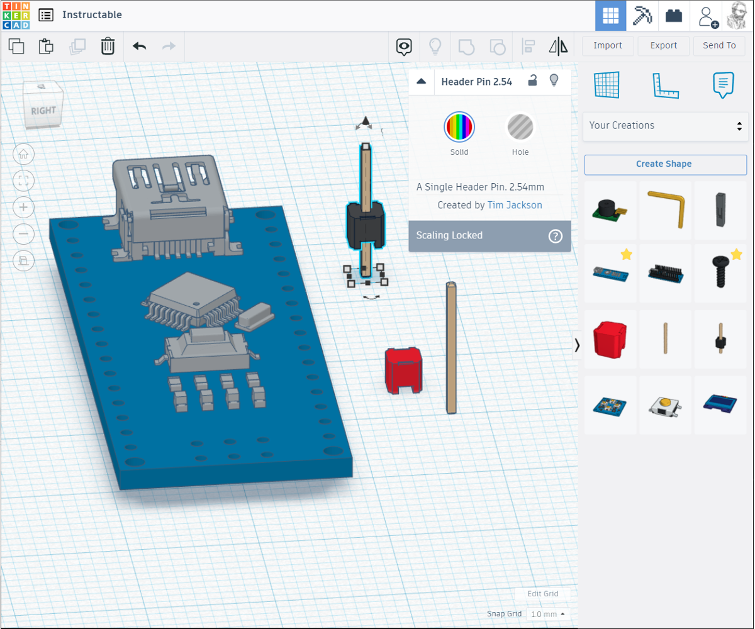
Task: Select the starred blue Arduino Nano thumbnail
Action: pos(611,274)
